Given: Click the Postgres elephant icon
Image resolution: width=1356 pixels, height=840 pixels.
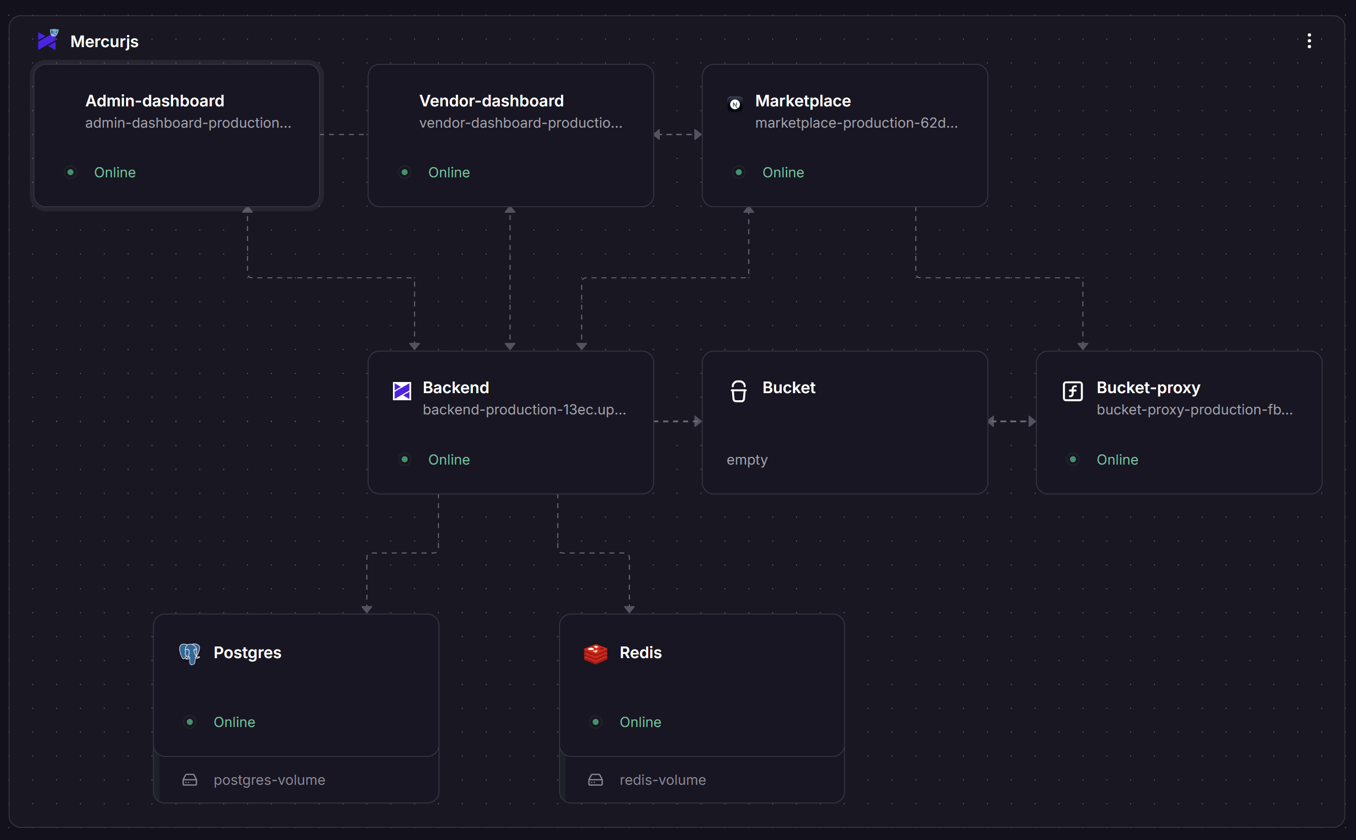Looking at the screenshot, I should click(x=189, y=654).
